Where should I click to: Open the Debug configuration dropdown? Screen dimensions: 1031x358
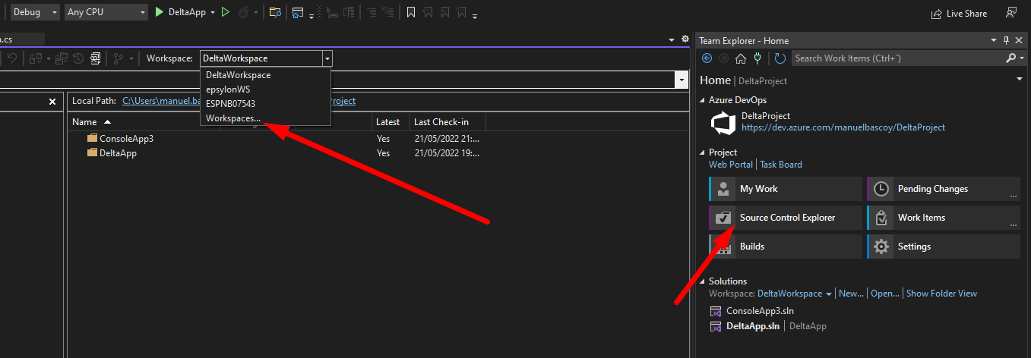pyautogui.click(x=35, y=13)
